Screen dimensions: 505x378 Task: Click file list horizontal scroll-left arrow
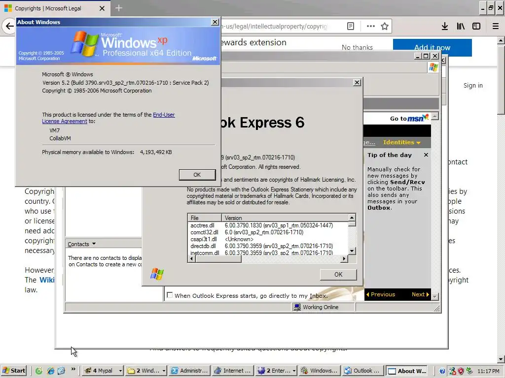tap(192, 259)
